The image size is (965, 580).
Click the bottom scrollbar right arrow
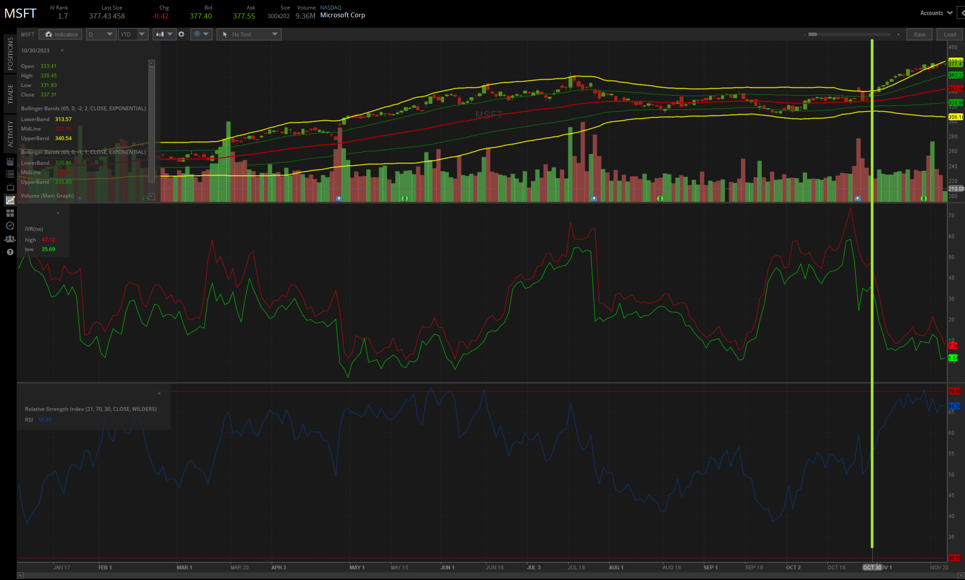pos(960,576)
